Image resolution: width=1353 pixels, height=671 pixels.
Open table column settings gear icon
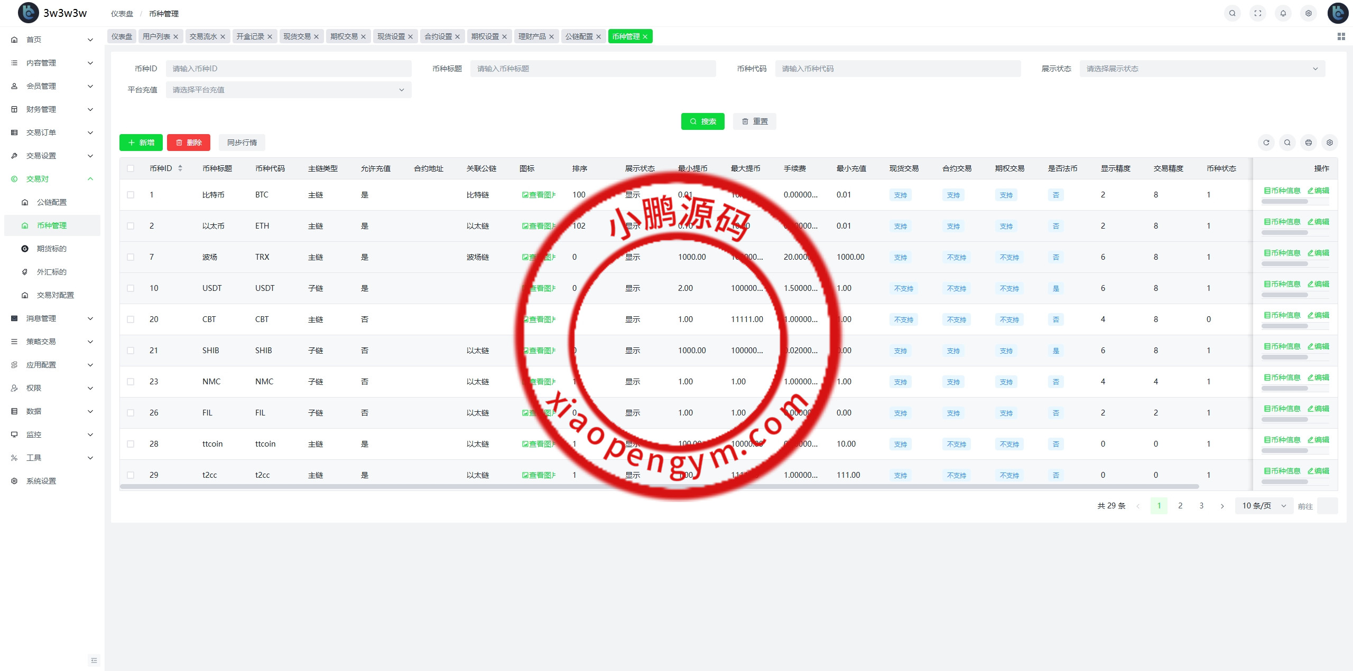click(1329, 143)
